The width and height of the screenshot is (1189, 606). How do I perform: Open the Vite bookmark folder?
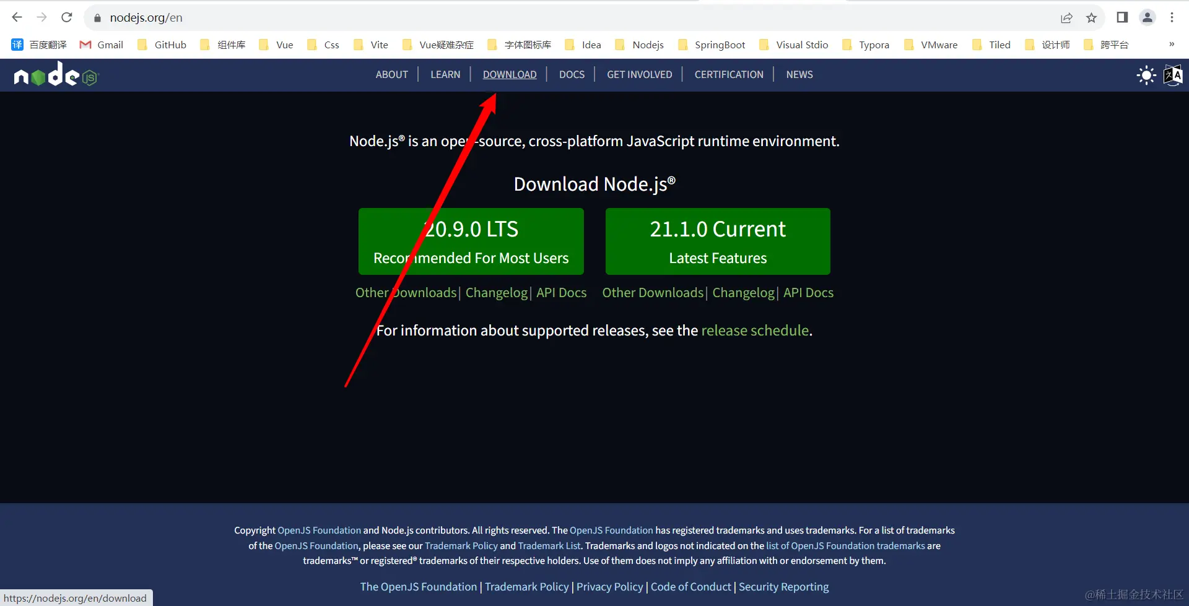(371, 45)
